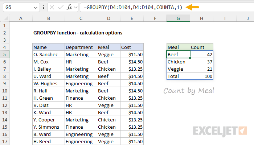This screenshot has width=254, height=145.
Task: Click cost '$13.25' in Y. Cooper row
Action: [132, 120]
